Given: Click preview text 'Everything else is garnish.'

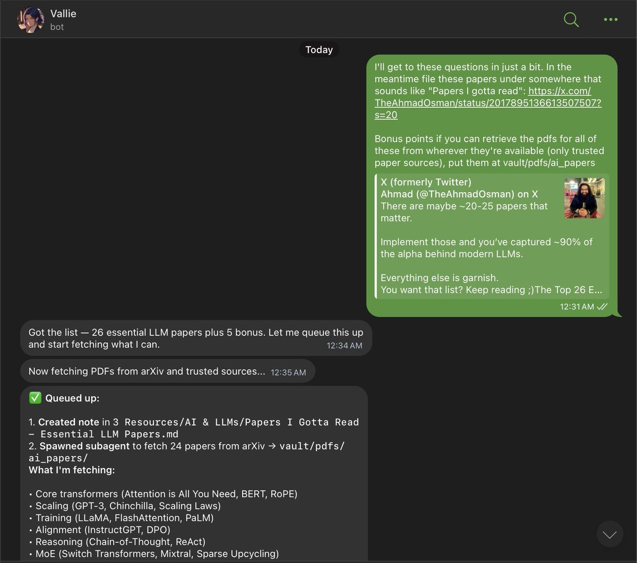Looking at the screenshot, I should pos(440,278).
